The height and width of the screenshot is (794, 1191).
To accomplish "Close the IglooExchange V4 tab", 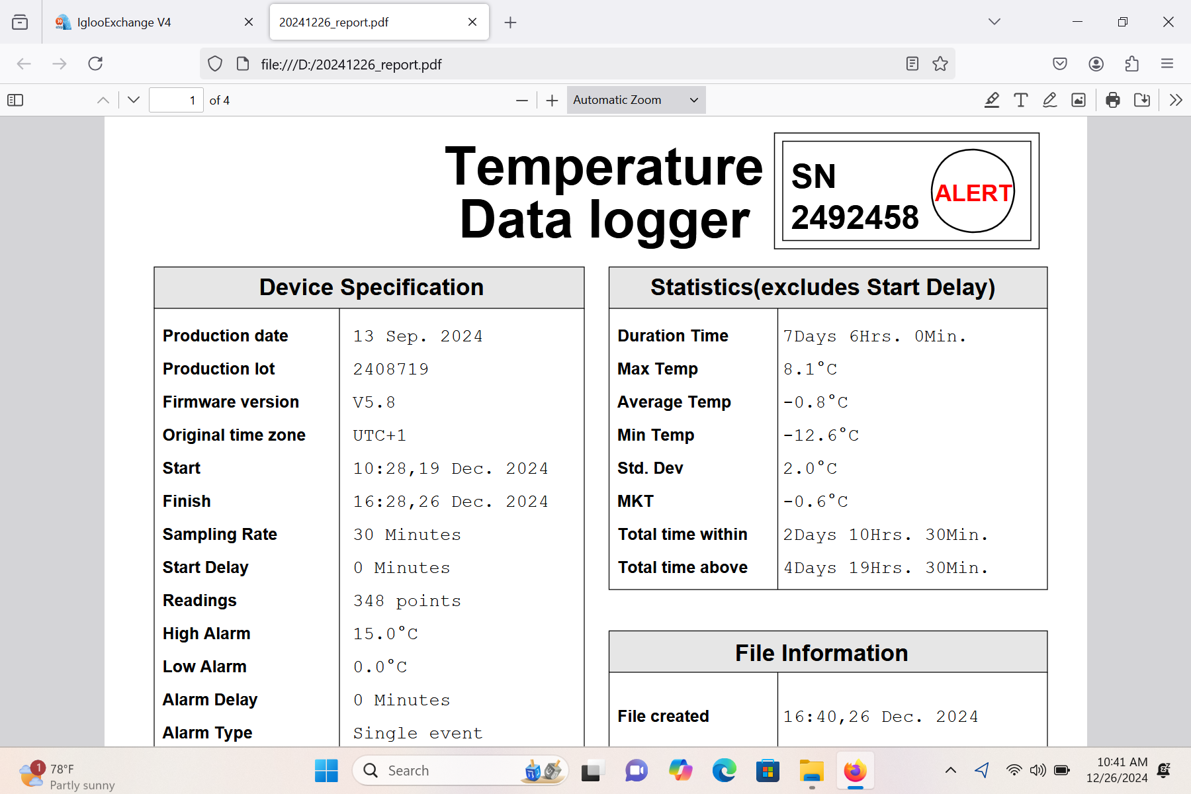I will pos(249,22).
